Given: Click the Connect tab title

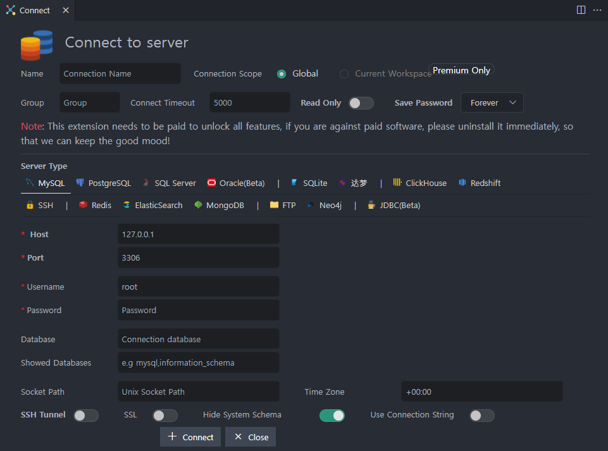Looking at the screenshot, I should pos(35,11).
